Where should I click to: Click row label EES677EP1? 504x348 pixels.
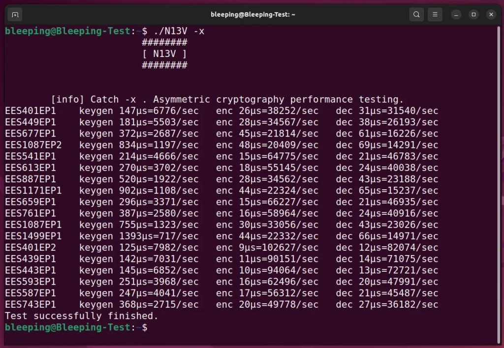pyautogui.click(x=30, y=134)
